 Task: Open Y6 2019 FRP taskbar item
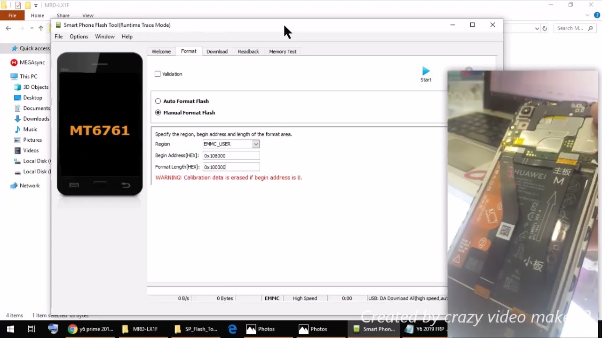coord(426,329)
